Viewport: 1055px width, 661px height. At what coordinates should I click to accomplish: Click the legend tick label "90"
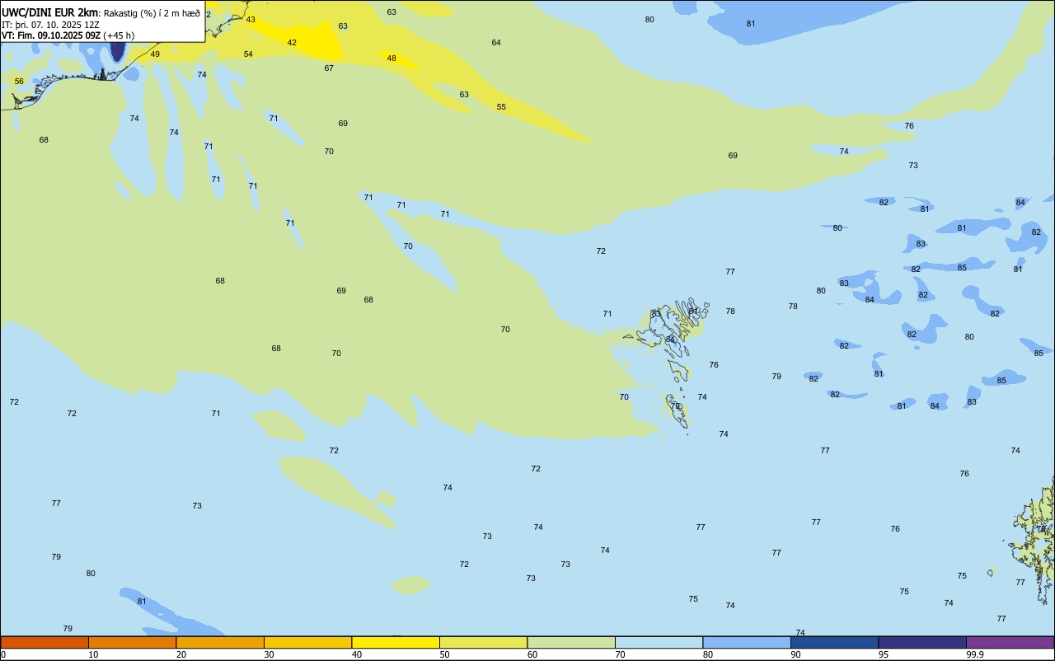[795, 654]
